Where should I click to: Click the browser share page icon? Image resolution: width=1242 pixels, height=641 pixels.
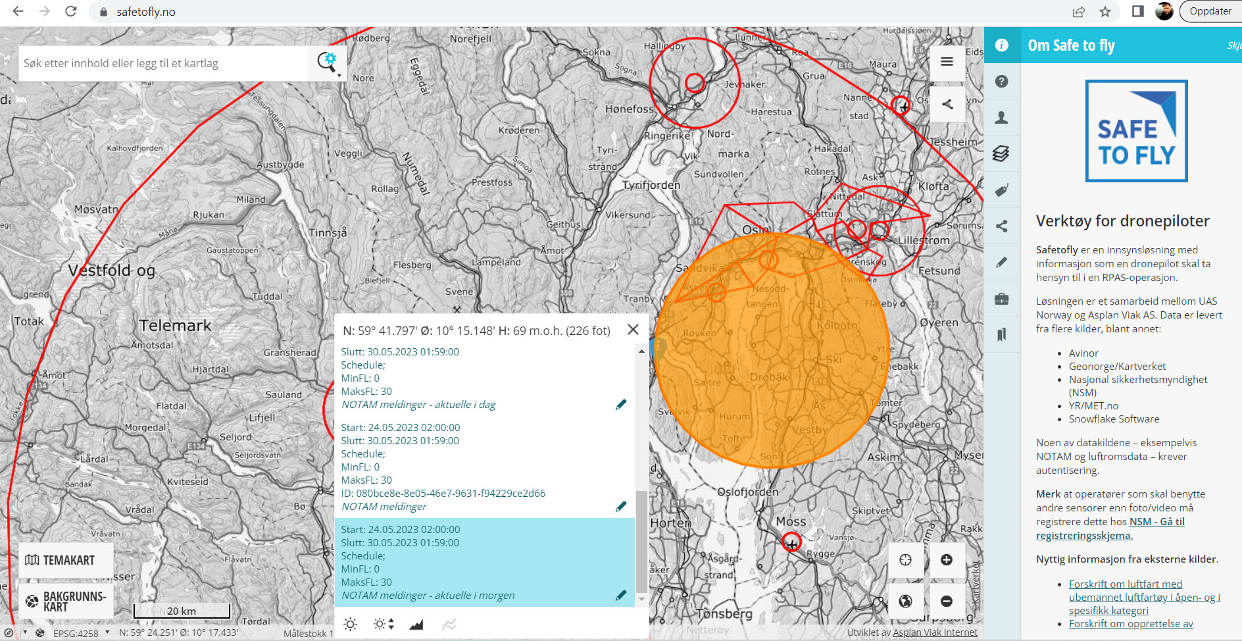(1079, 11)
